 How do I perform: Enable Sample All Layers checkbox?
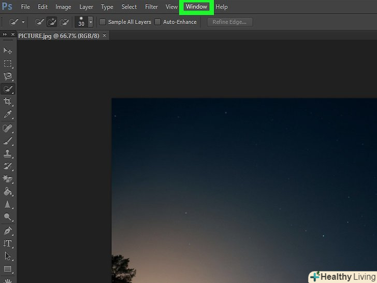103,22
